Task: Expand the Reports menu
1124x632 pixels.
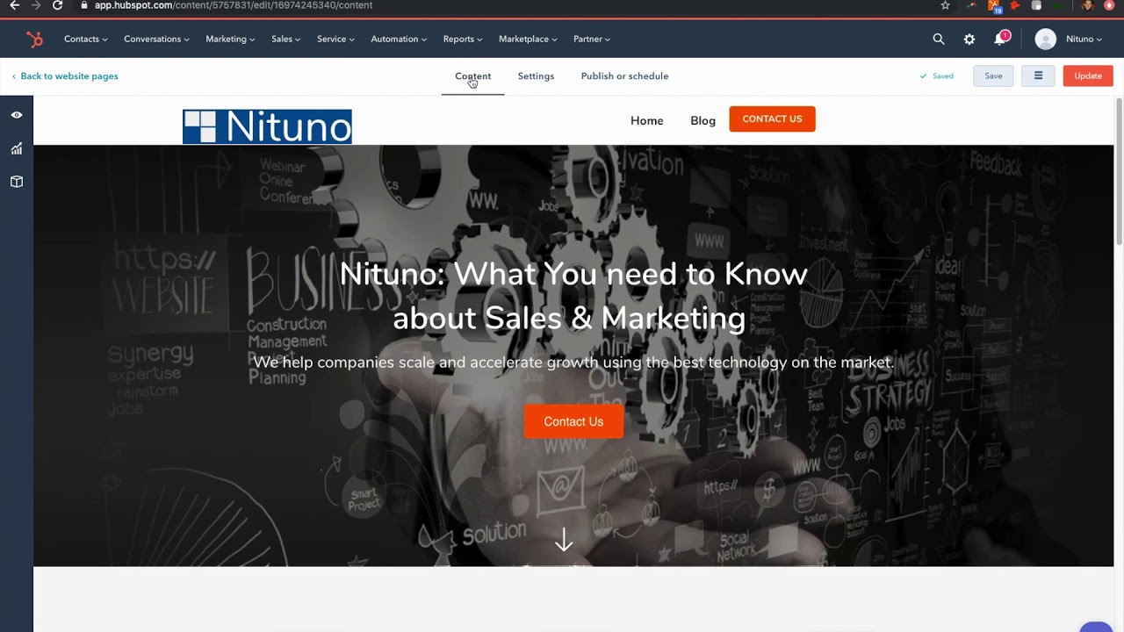Action: point(463,39)
